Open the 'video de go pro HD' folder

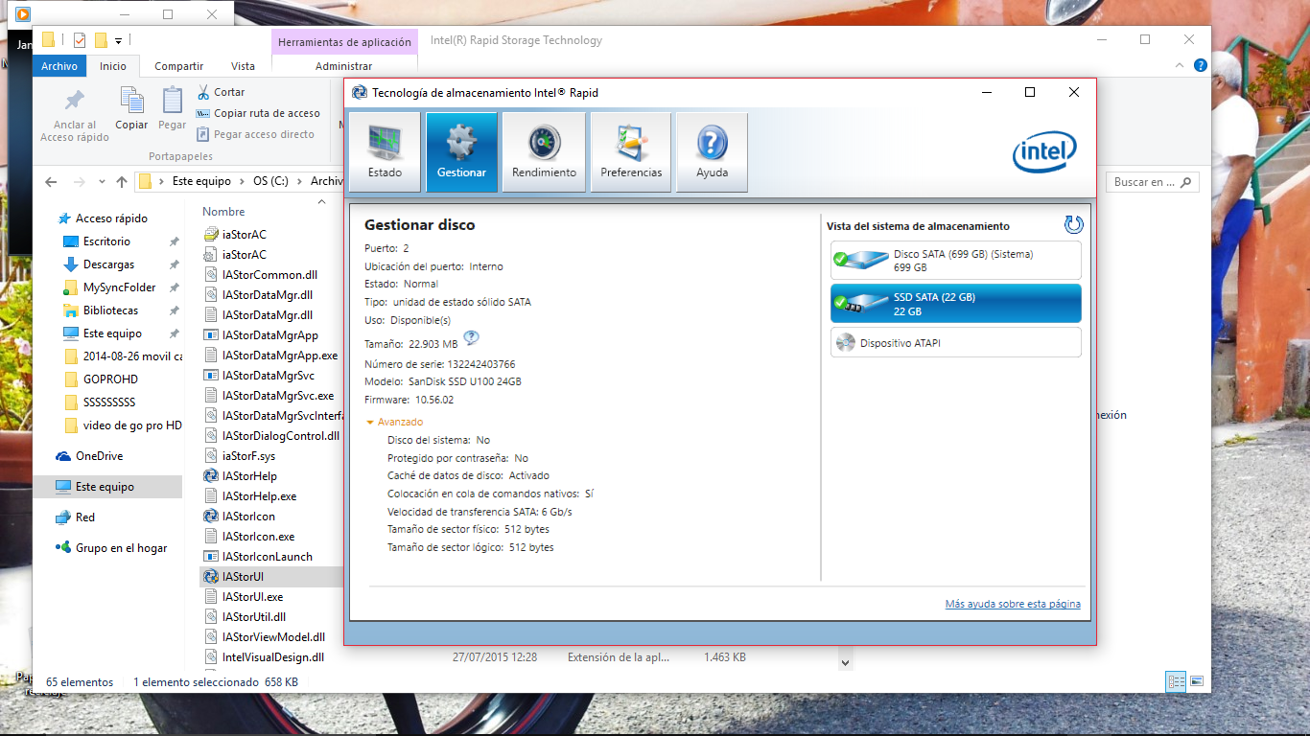(122, 425)
